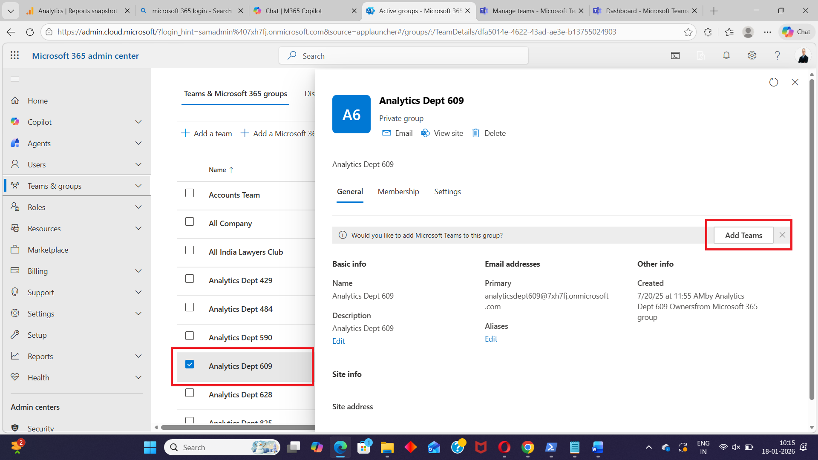Click Edit link under Description
The width and height of the screenshot is (818, 460).
pyautogui.click(x=339, y=341)
